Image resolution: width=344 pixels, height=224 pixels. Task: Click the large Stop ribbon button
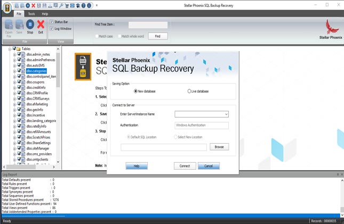pos(30,27)
